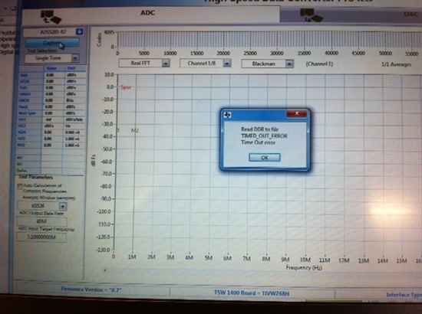Click the red Spur marker label on plot
422x314 pixels.
coord(126,87)
